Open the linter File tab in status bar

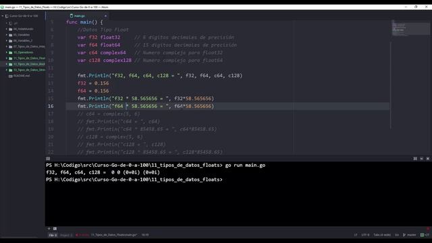point(53,235)
